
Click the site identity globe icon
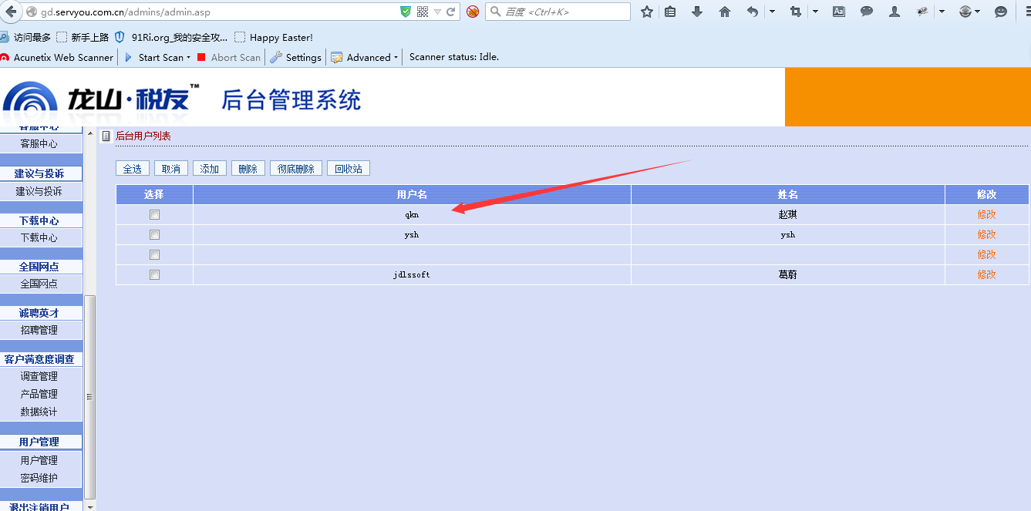tap(32, 12)
